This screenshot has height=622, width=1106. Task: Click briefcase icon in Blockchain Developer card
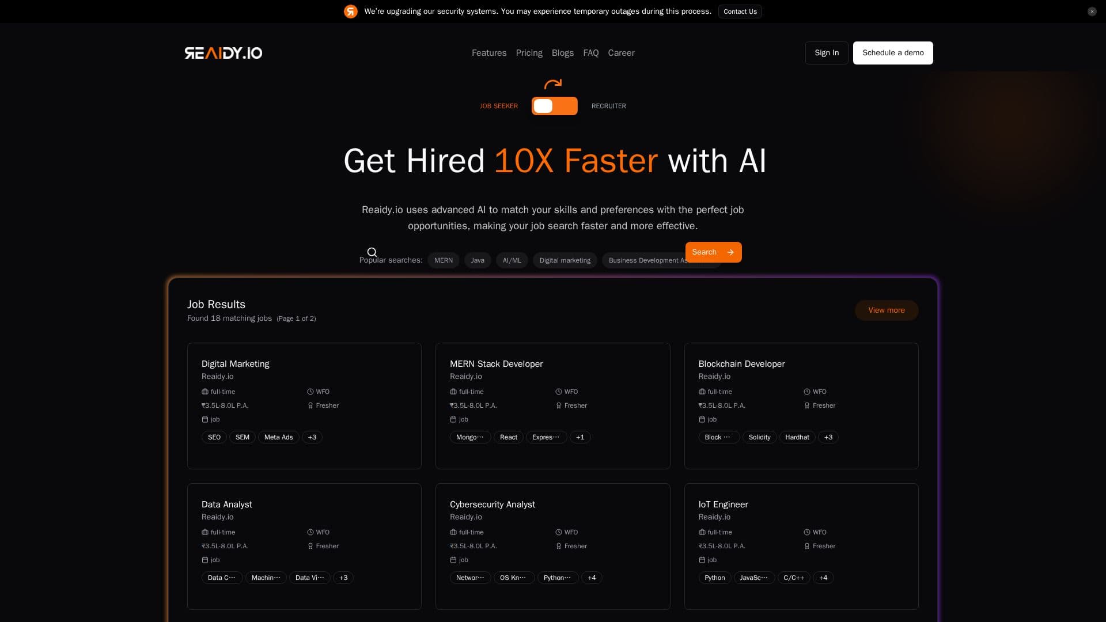(702, 392)
